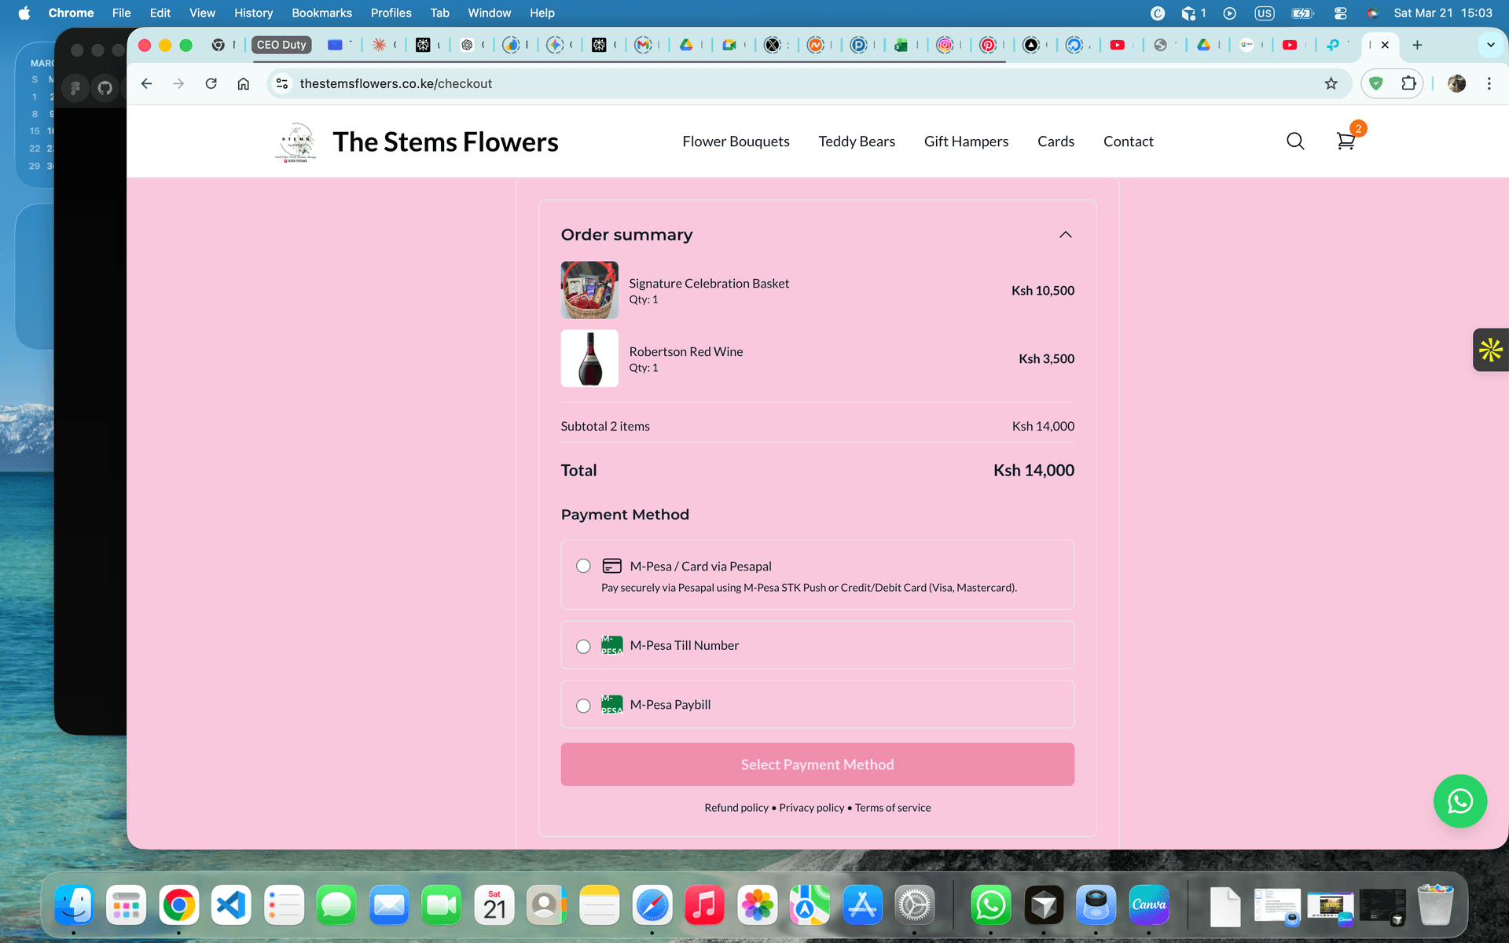The width and height of the screenshot is (1509, 943).
Task: Bookmark this page with the star icon
Action: 1331,83
